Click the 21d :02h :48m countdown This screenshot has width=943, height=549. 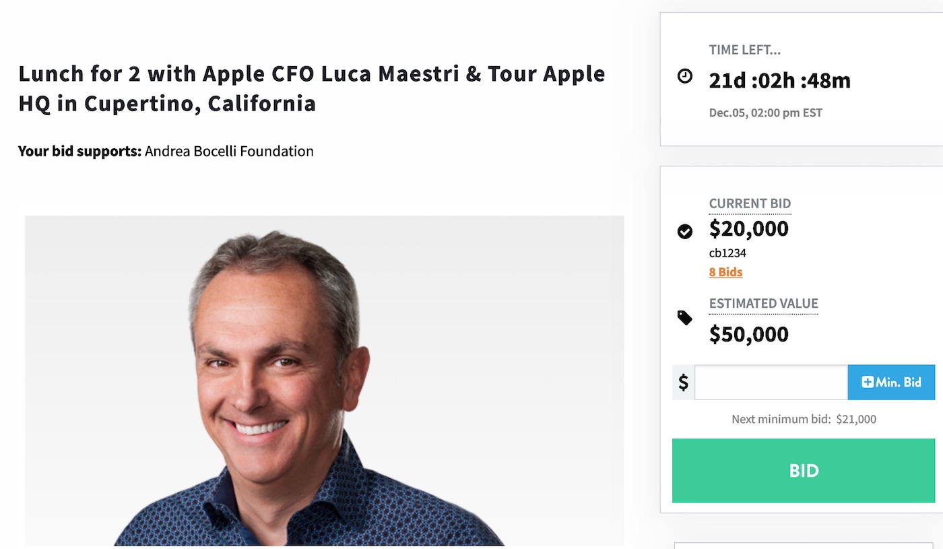779,81
